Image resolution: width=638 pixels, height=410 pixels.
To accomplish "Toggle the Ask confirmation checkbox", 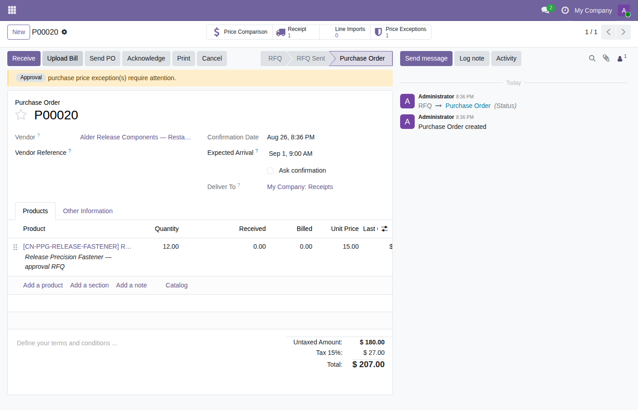I will (270, 171).
